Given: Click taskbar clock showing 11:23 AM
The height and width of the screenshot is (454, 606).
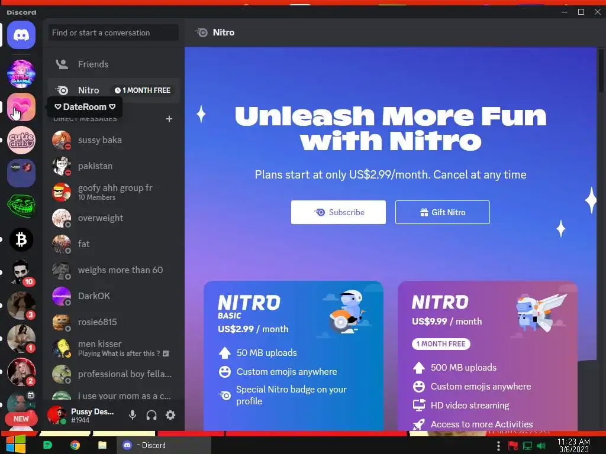Looking at the screenshot, I should click(x=573, y=445).
